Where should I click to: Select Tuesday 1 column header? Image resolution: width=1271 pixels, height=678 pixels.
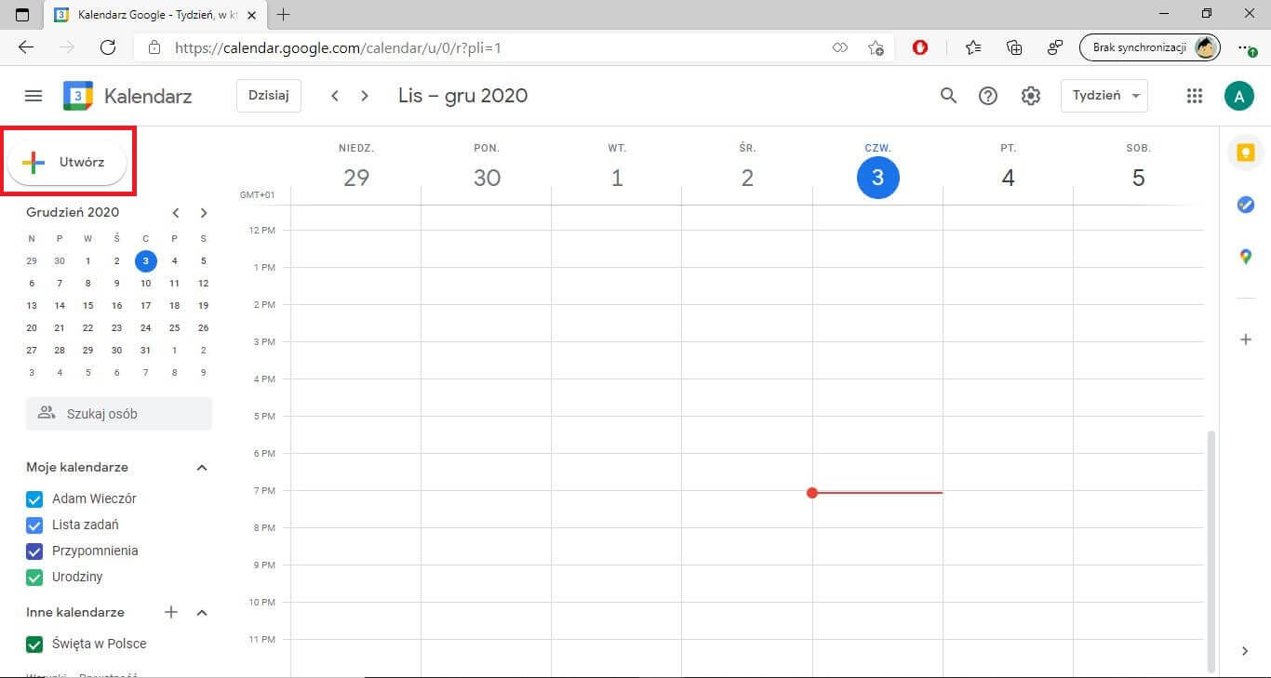click(617, 167)
